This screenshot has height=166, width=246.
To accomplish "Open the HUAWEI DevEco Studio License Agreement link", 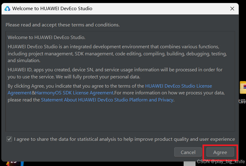I will tap(179, 86).
